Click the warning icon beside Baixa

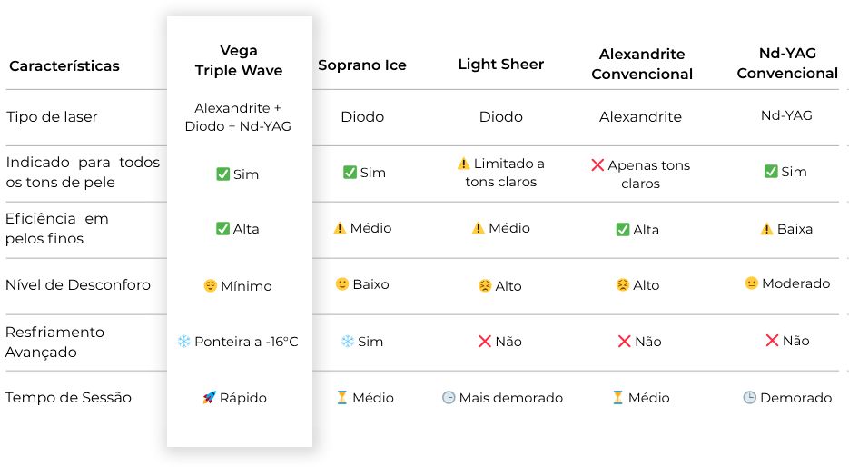tap(766, 229)
